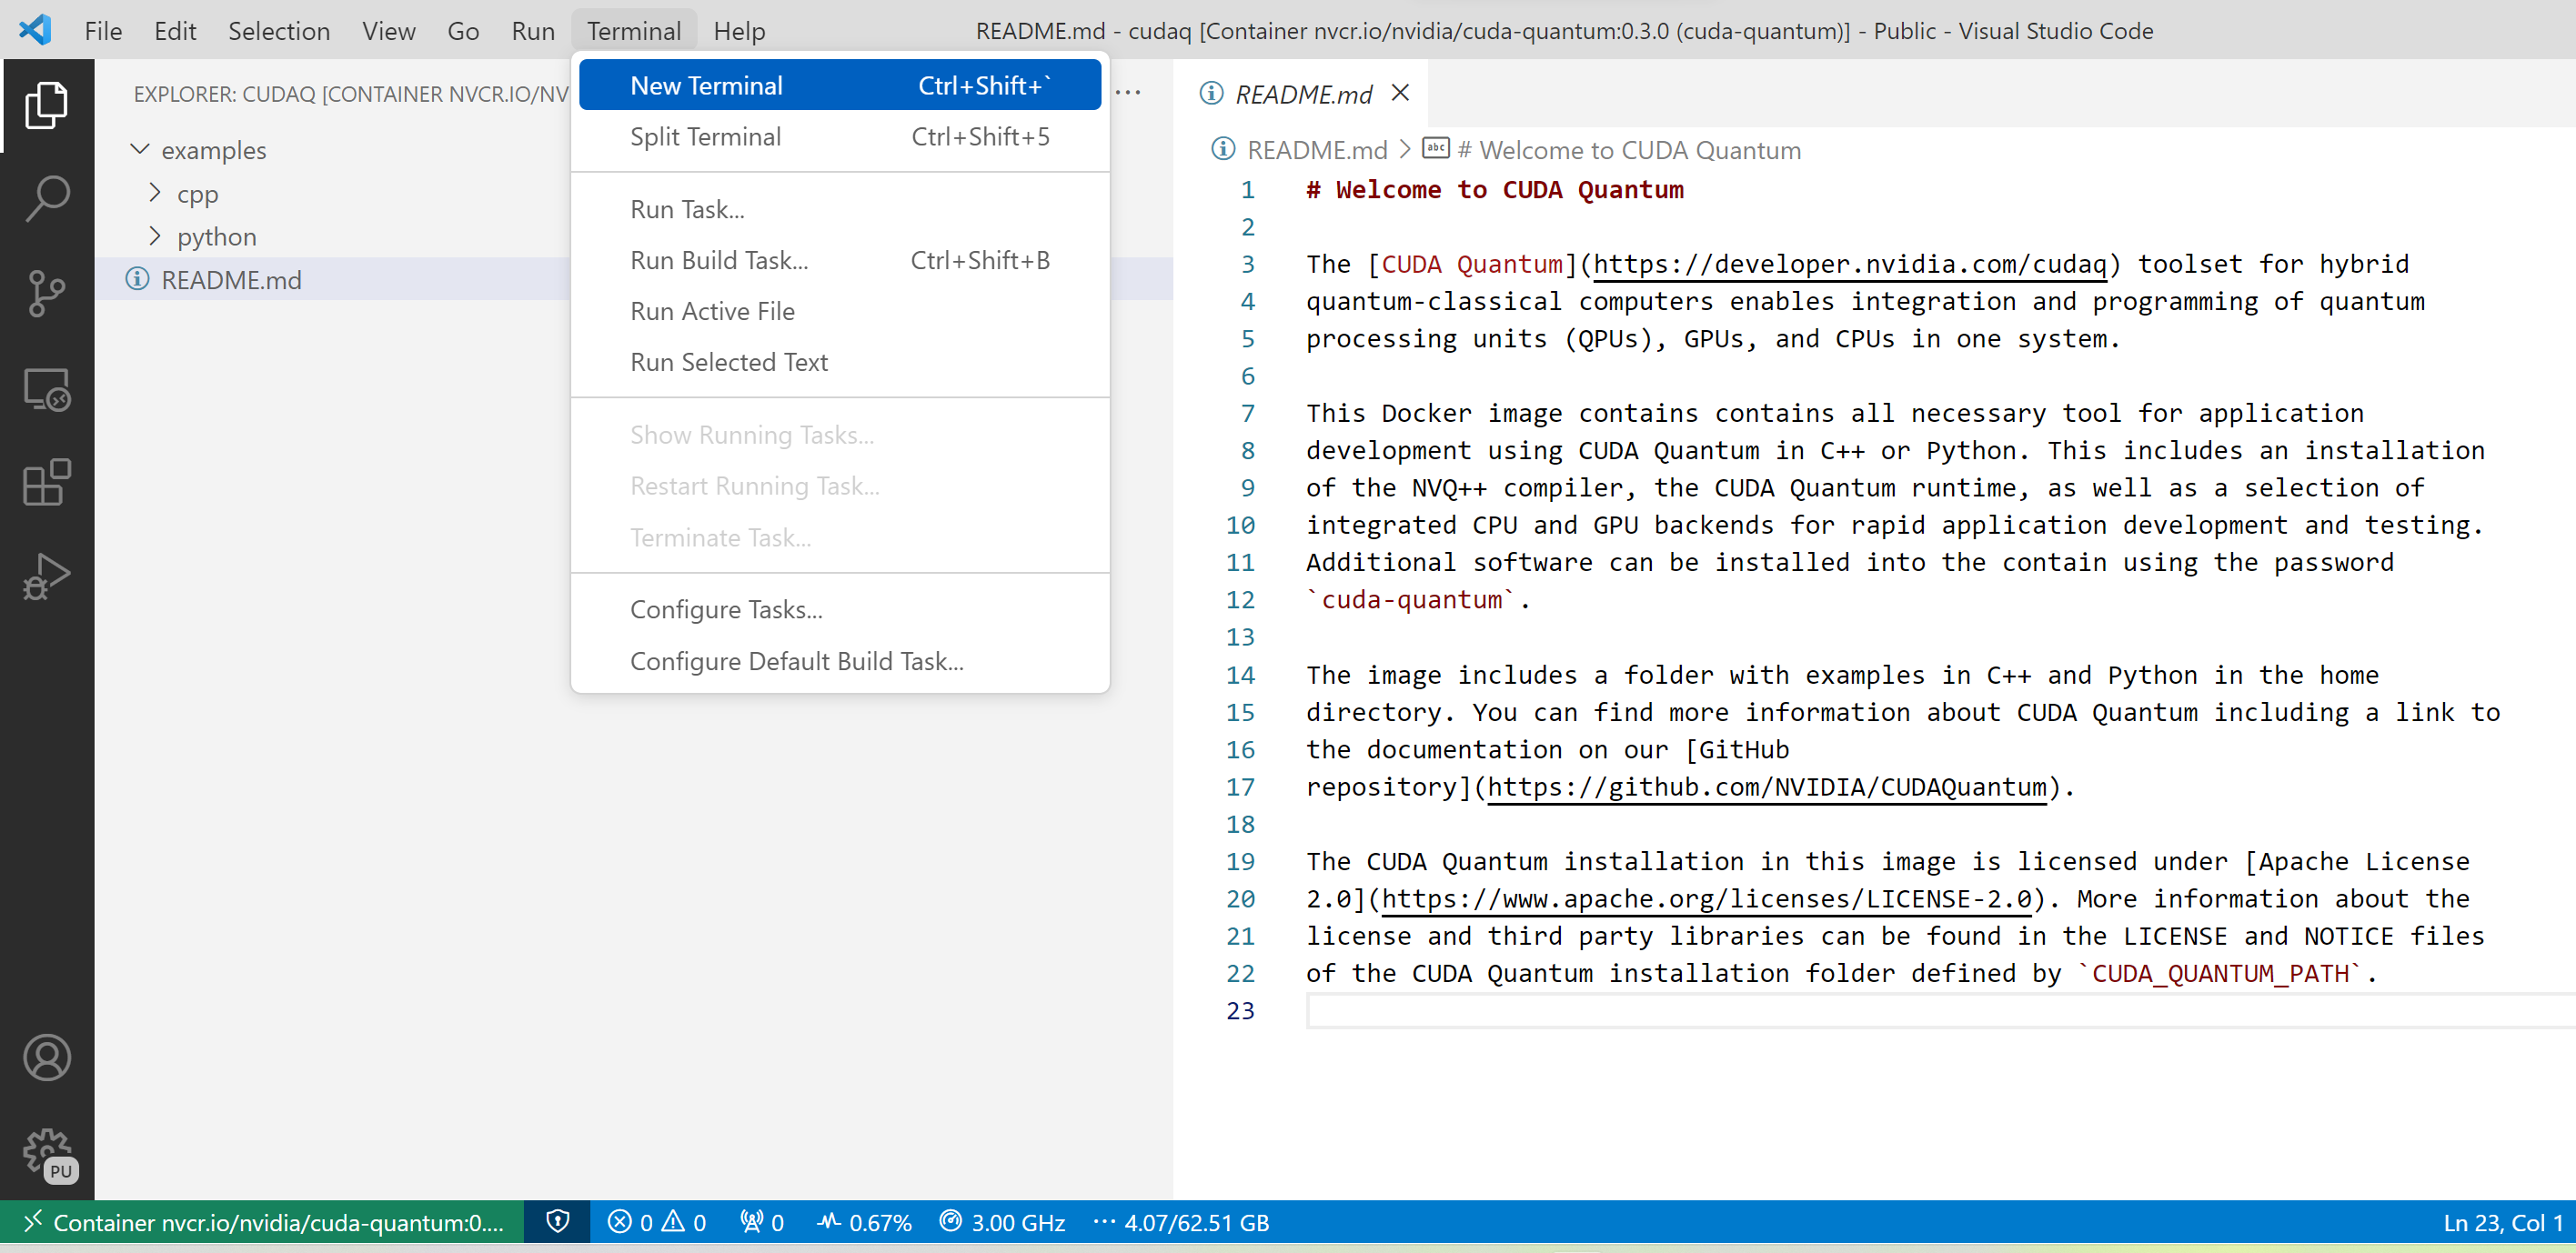
Task: Open Remote Explorer view
Action: coord(46,389)
